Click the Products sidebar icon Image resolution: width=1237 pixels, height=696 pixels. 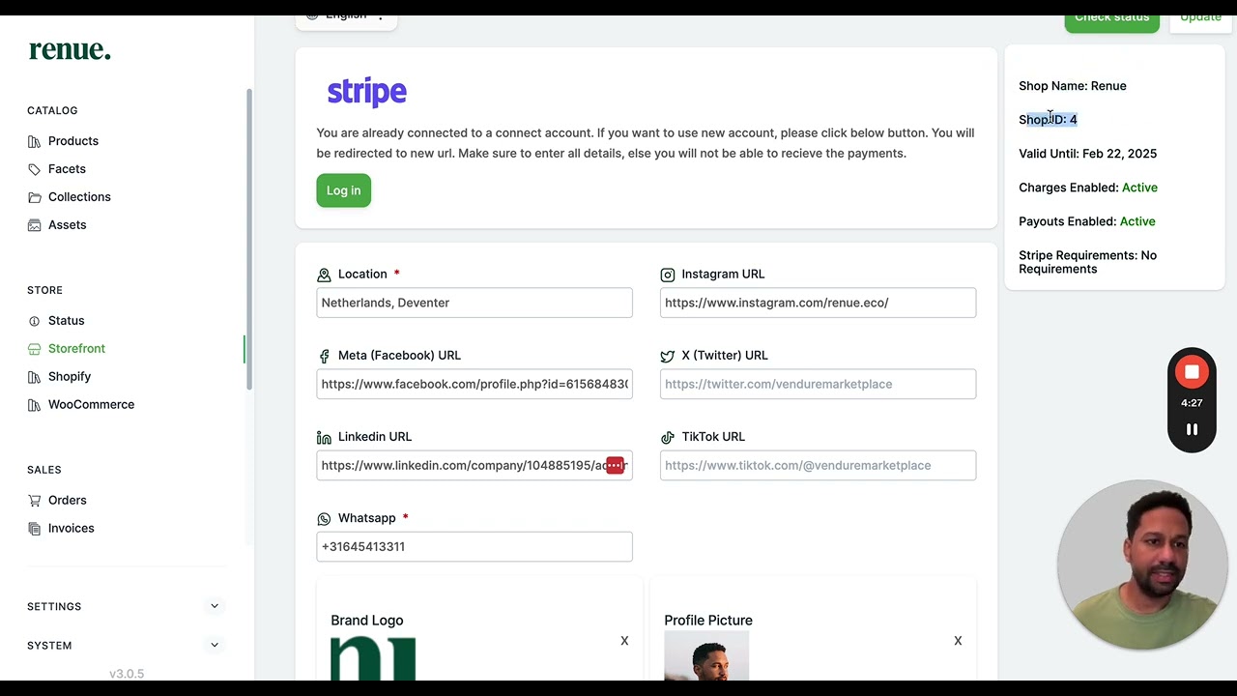(35, 141)
